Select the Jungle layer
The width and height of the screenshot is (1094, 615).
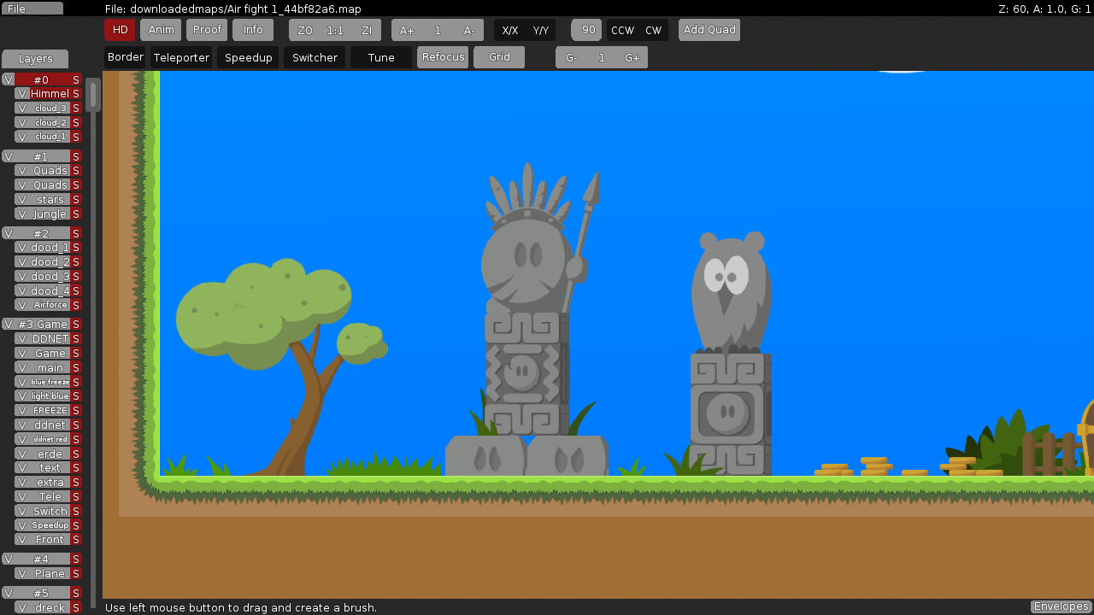pos(50,214)
